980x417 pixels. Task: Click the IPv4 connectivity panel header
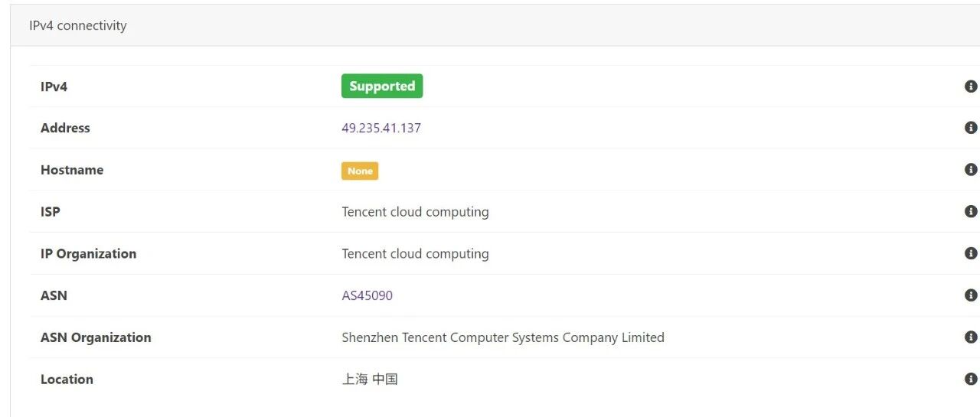495,25
